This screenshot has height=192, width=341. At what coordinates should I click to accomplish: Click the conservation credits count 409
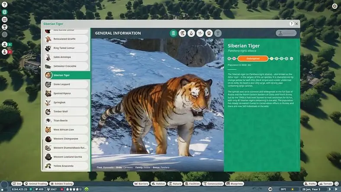(41, 189)
